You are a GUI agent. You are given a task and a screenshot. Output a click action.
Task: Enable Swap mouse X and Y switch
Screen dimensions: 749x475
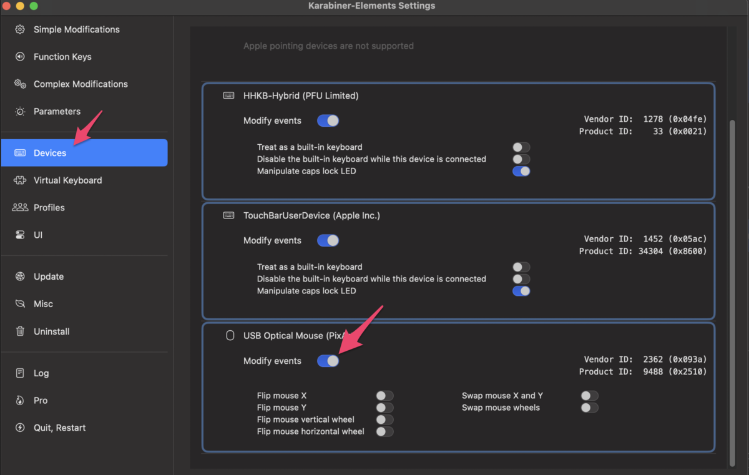click(x=589, y=396)
